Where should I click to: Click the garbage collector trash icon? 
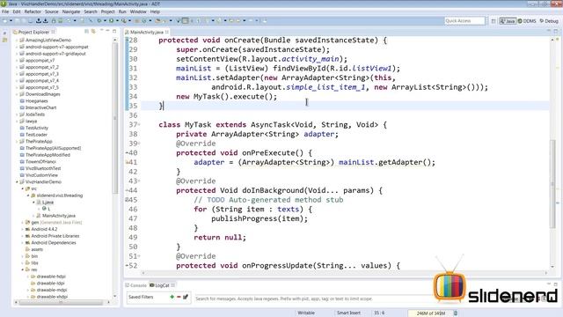[x=456, y=313]
